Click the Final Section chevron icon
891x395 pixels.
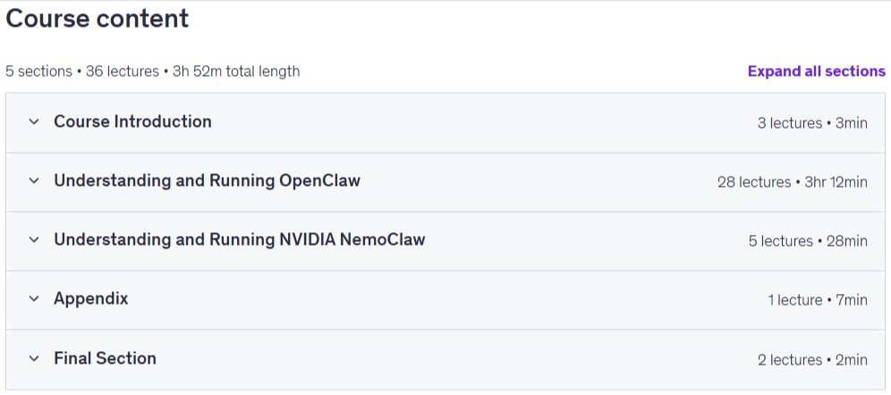pos(34,358)
